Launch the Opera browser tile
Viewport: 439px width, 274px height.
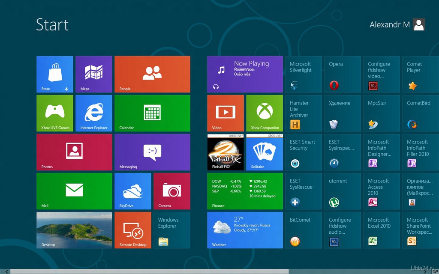tap(343, 74)
